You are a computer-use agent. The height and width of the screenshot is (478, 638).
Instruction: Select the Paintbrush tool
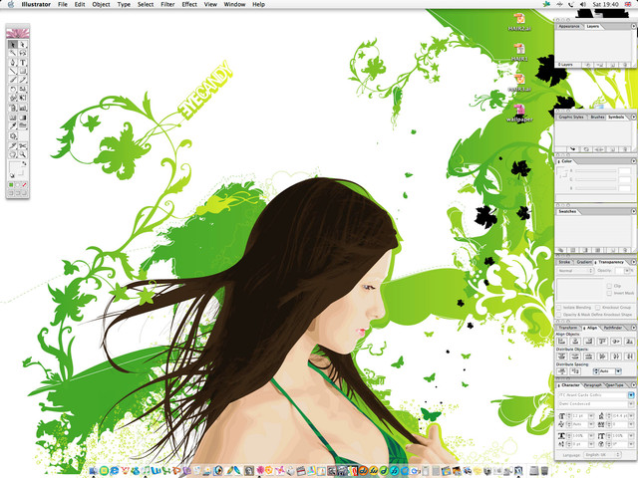(x=13, y=80)
